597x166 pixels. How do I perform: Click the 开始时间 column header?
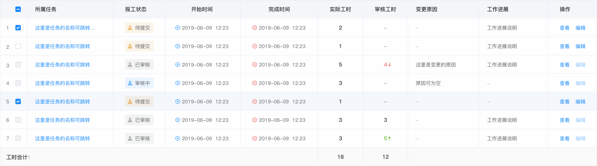coord(202,9)
